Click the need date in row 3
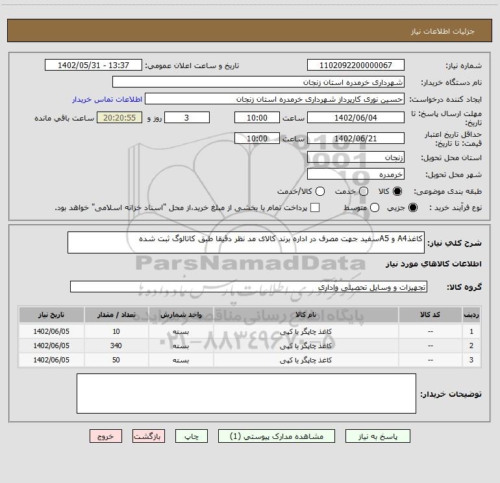Screen dimensions: 500x483 (51, 360)
